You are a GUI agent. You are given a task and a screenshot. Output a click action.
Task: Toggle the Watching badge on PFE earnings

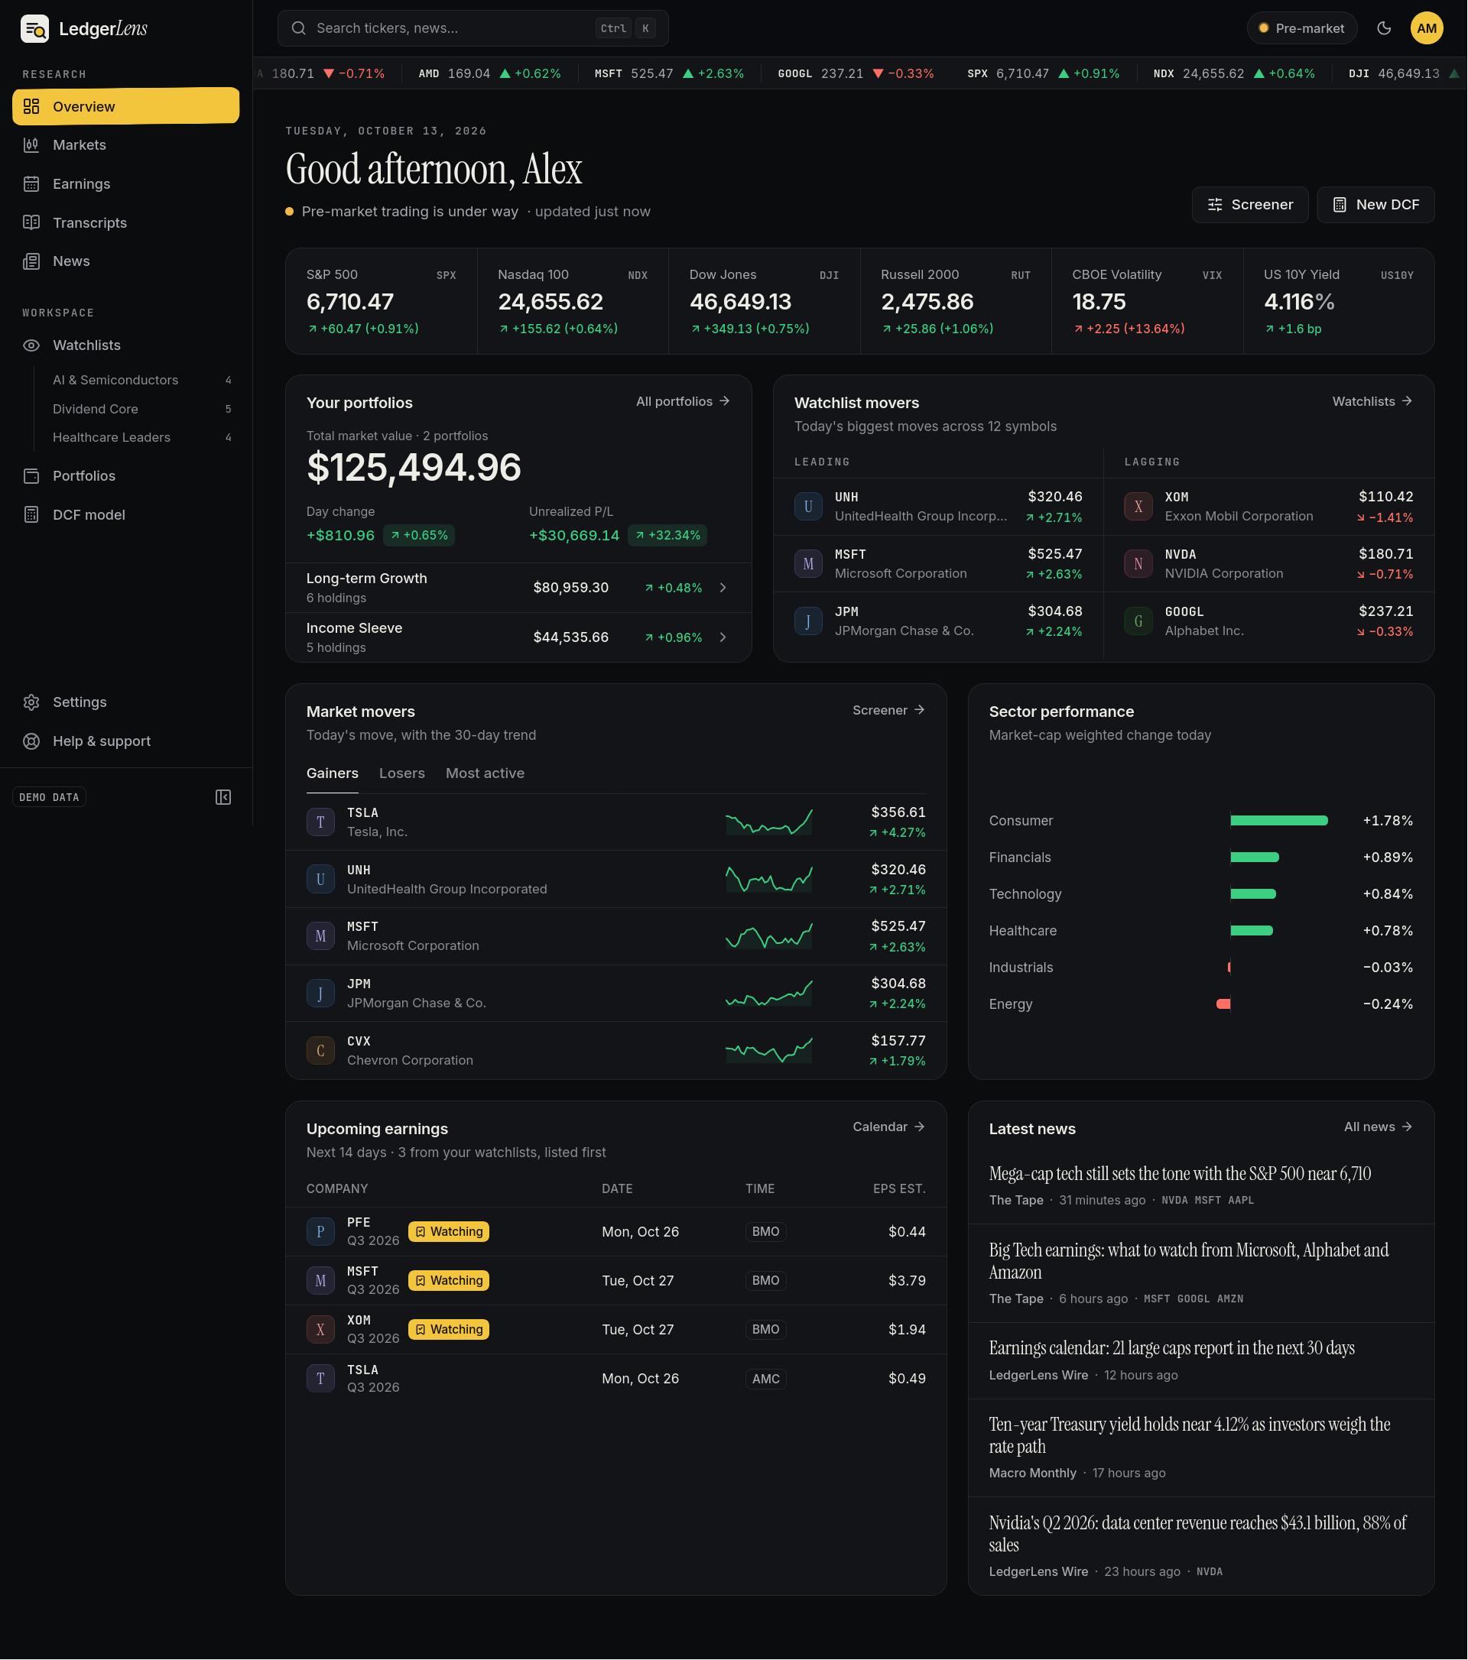pyautogui.click(x=449, y=1232)
